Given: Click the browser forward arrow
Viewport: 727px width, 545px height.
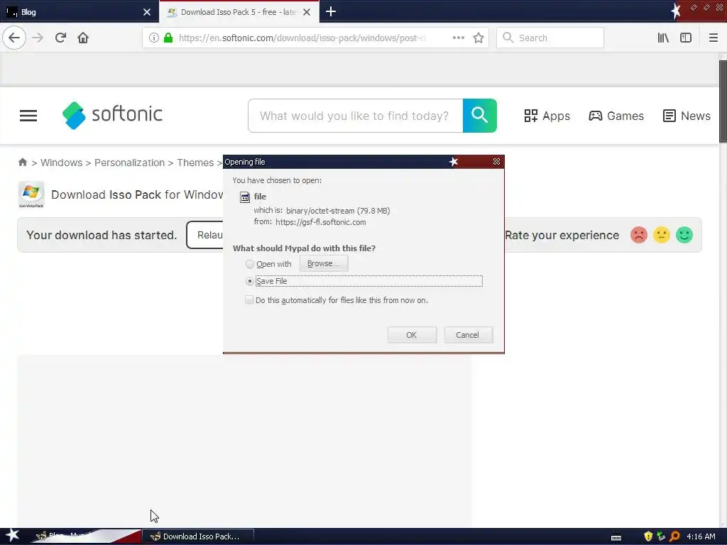Looking at the screenshot, I should click(x=38, y=38).
